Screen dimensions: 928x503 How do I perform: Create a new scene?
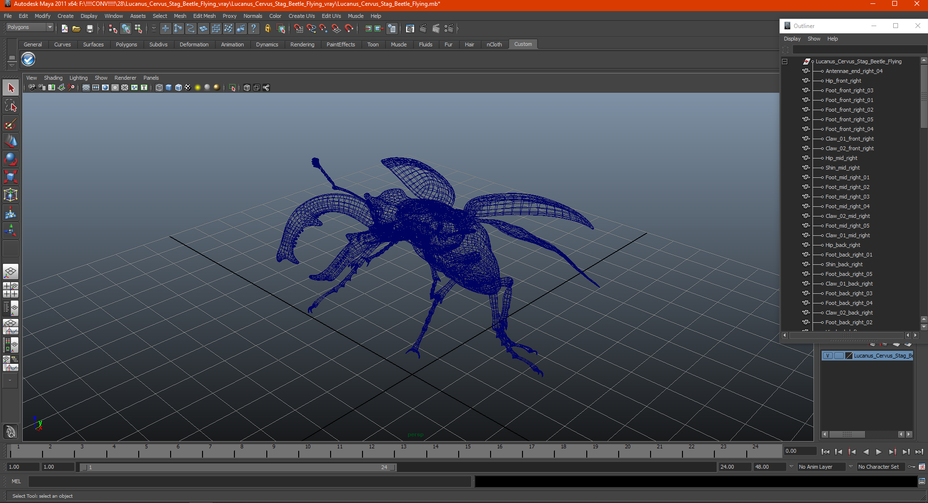pyautogui.click(x=64, y=29)
